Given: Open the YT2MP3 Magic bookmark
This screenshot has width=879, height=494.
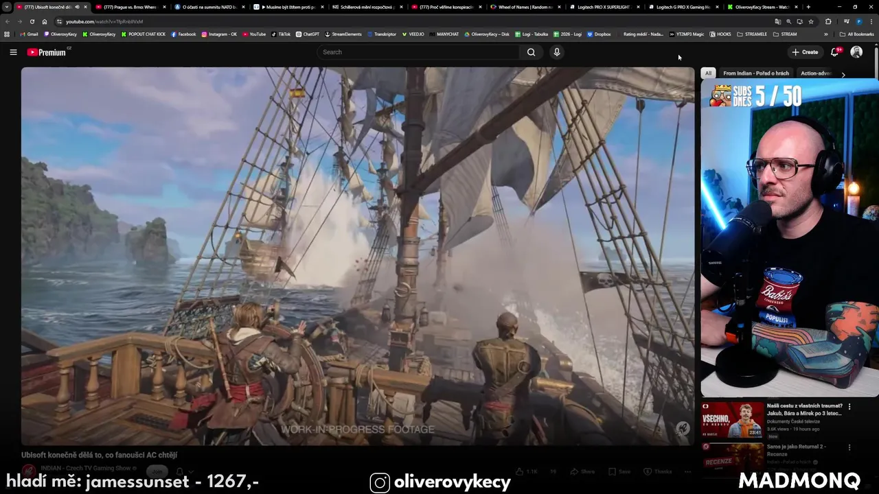Looking at the screenshot, I should [x=686, y=34].
